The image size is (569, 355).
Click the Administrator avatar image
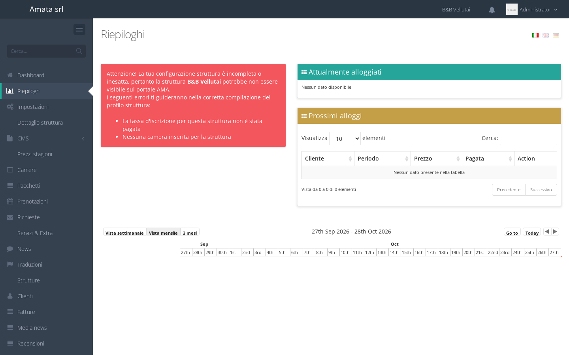tap(512, 9)
